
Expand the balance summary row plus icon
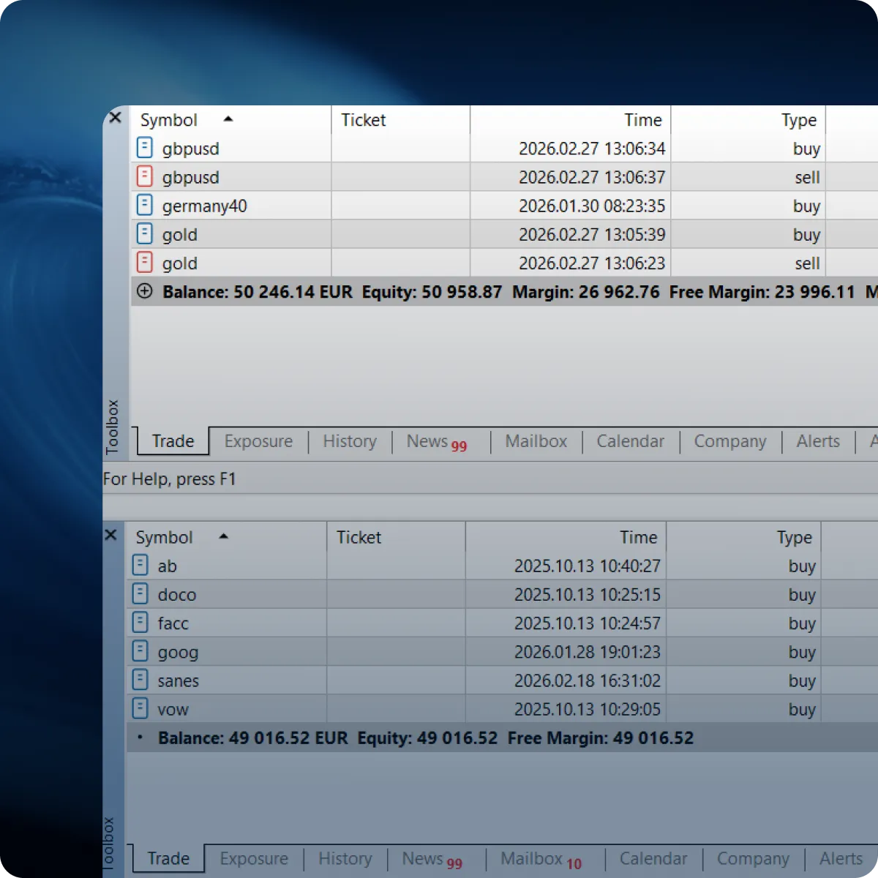[145, 291]
